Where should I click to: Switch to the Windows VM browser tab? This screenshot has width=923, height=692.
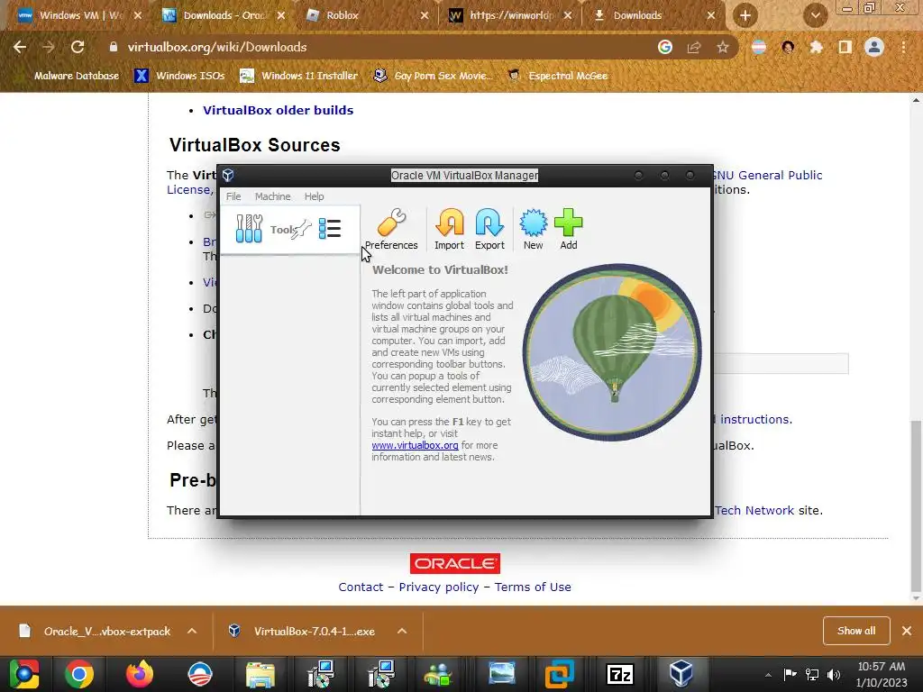pyautogui.click(x=79, y=15)
